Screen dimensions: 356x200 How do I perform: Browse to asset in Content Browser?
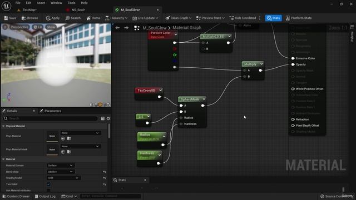[29, 18]
